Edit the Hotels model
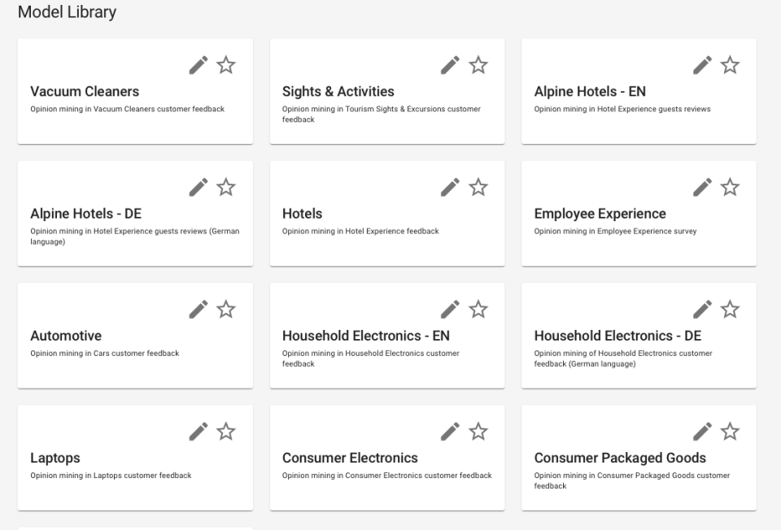This screenshot has height=530, width=781. 450,187
